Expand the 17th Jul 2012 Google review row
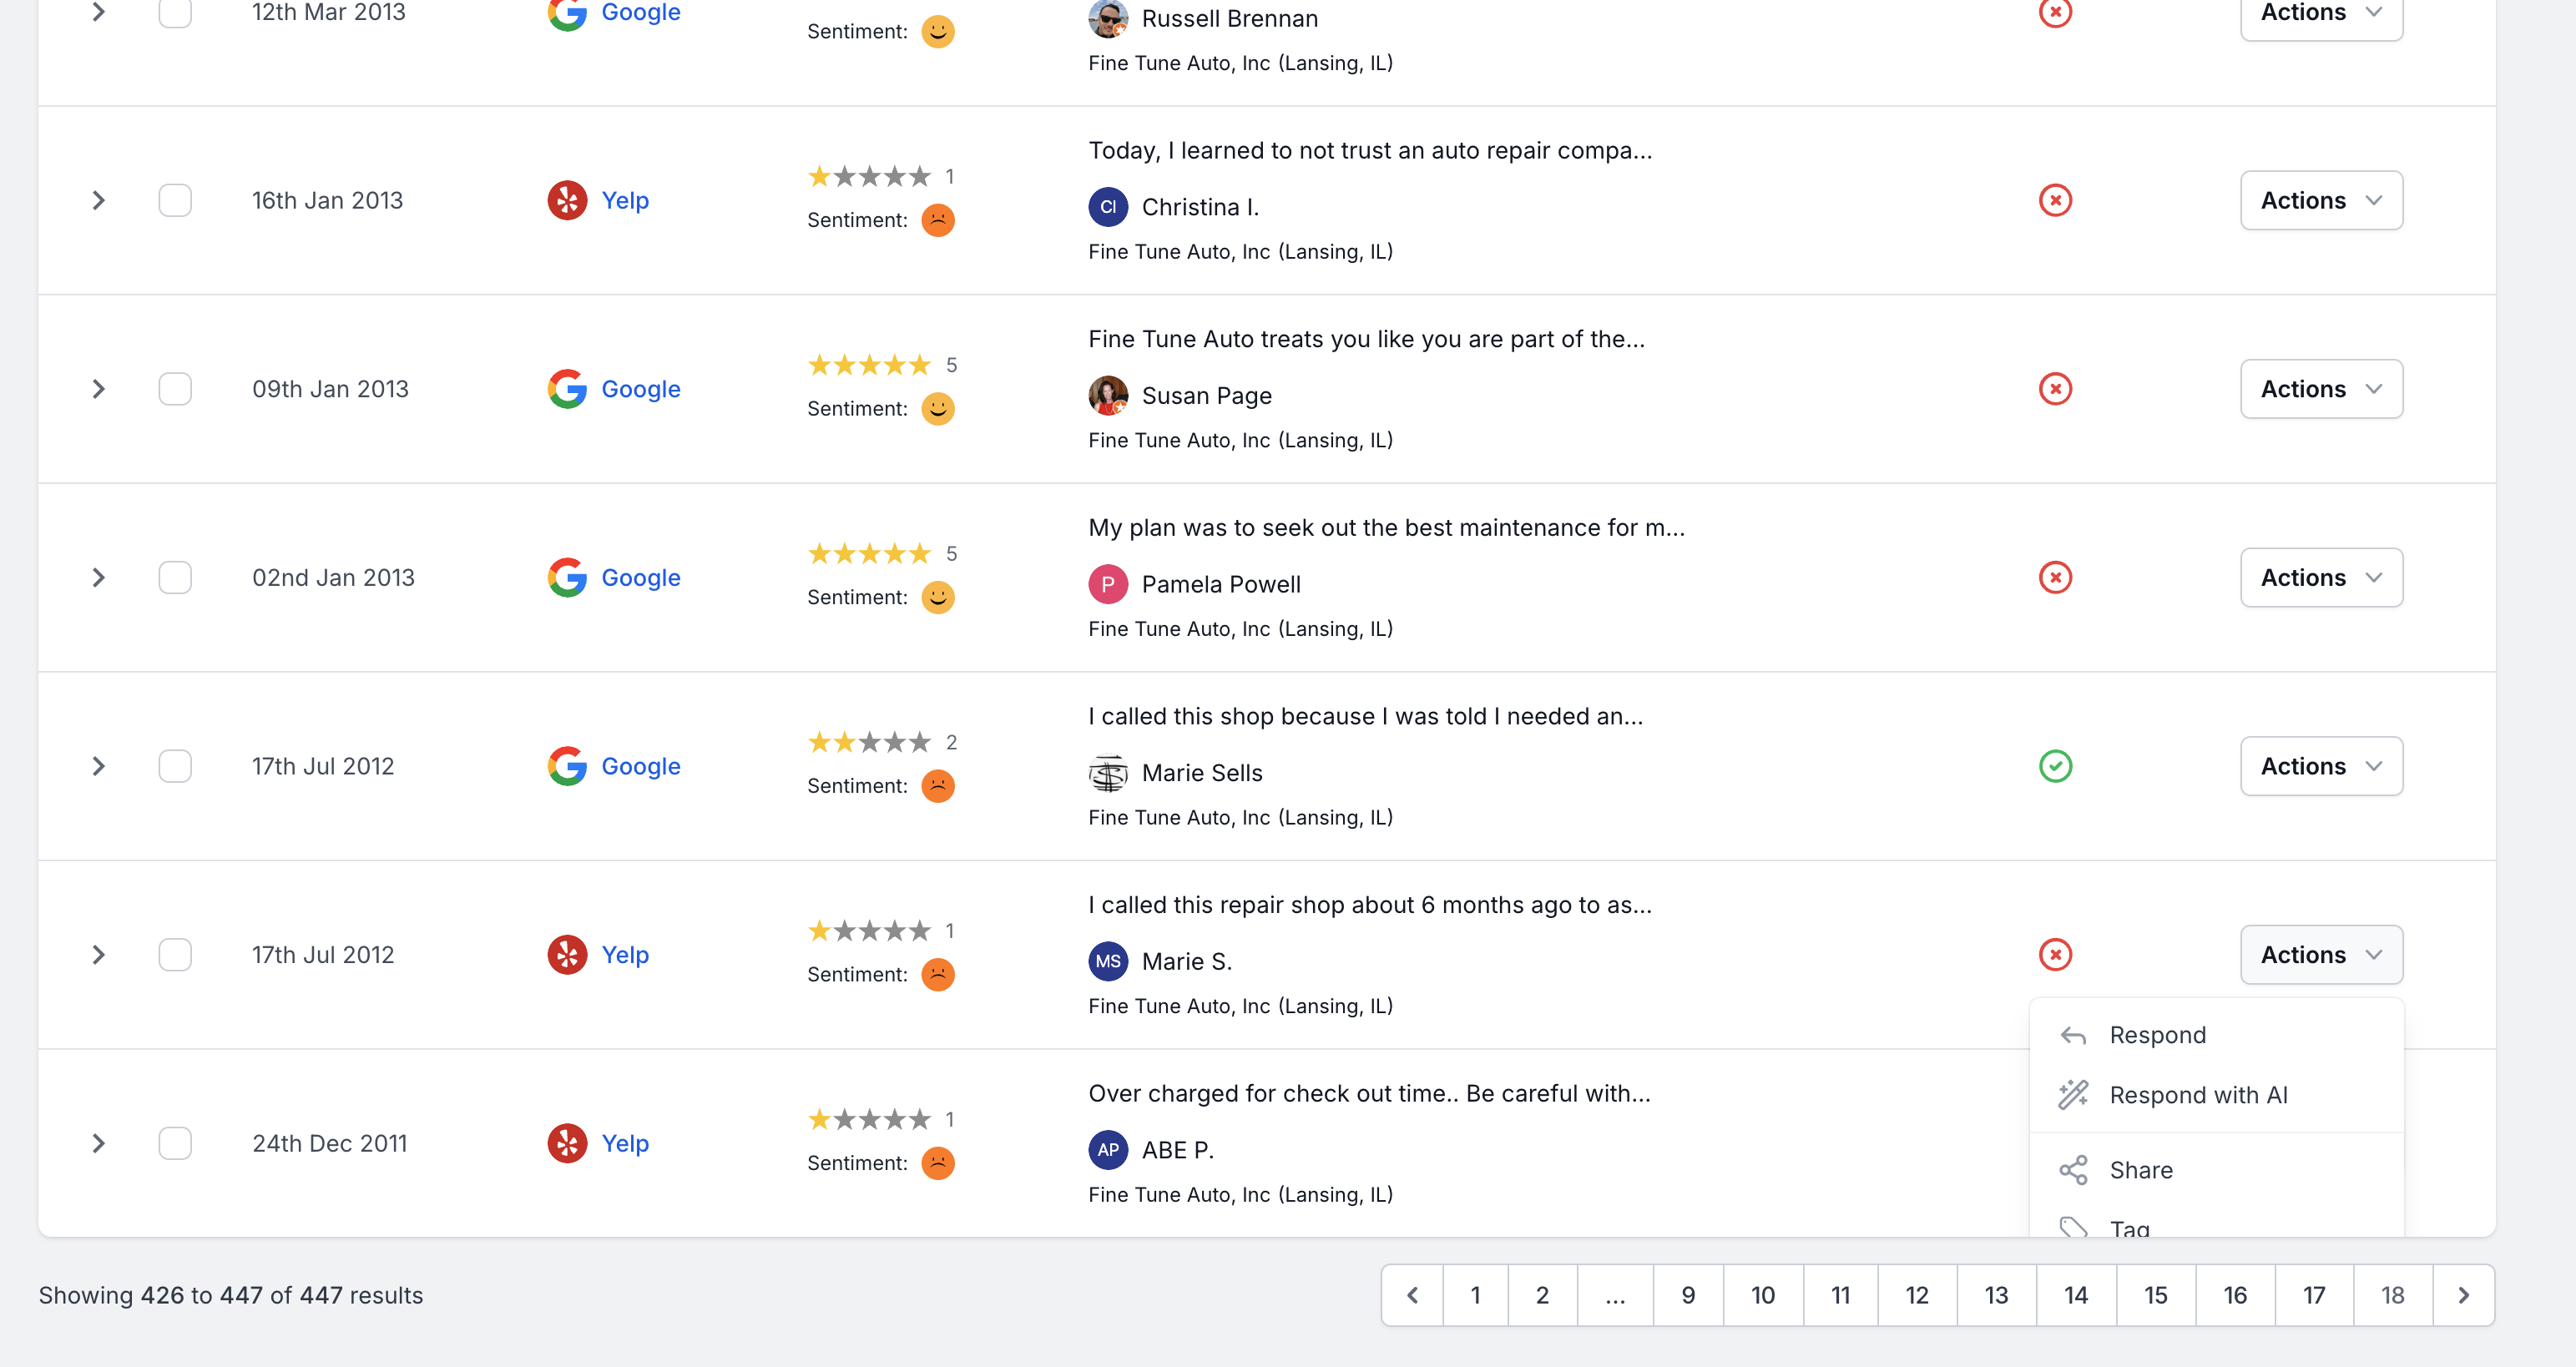The image size is (2576, 1367). (x=98, y=766)
